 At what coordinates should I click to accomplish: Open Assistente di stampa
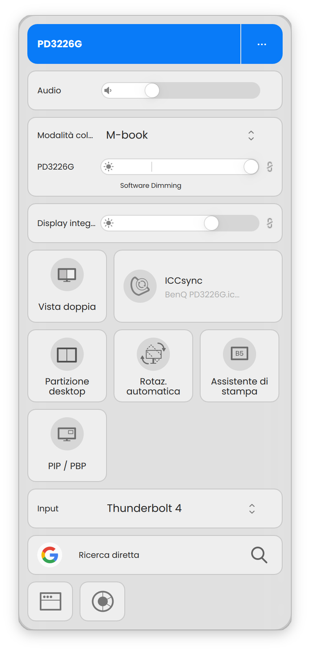click(239, 366)
